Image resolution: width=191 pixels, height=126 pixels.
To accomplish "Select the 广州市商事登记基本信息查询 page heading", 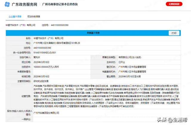I will [x=60, y=4].
